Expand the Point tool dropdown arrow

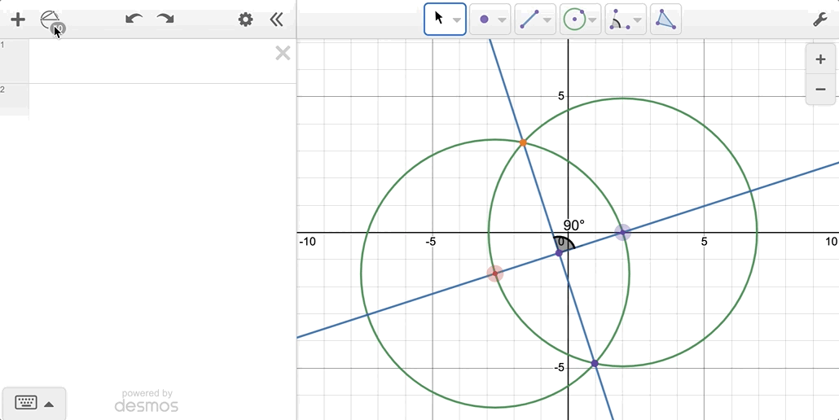[x=502, y=20]
